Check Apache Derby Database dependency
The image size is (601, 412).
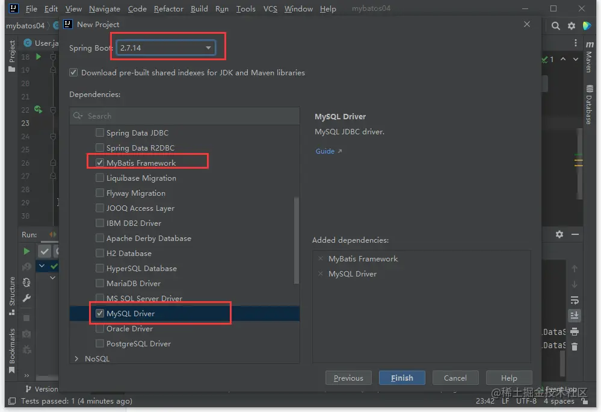pyautogui.click(x=100, y=238)
